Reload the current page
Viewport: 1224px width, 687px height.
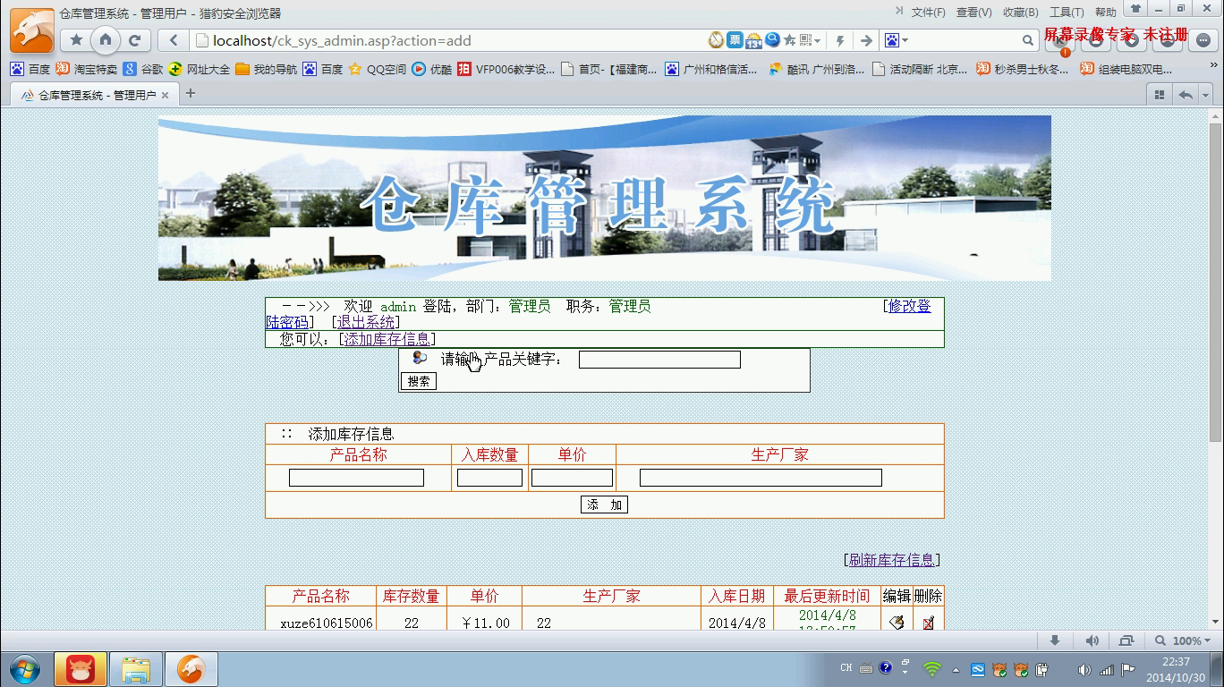(135, 40)
